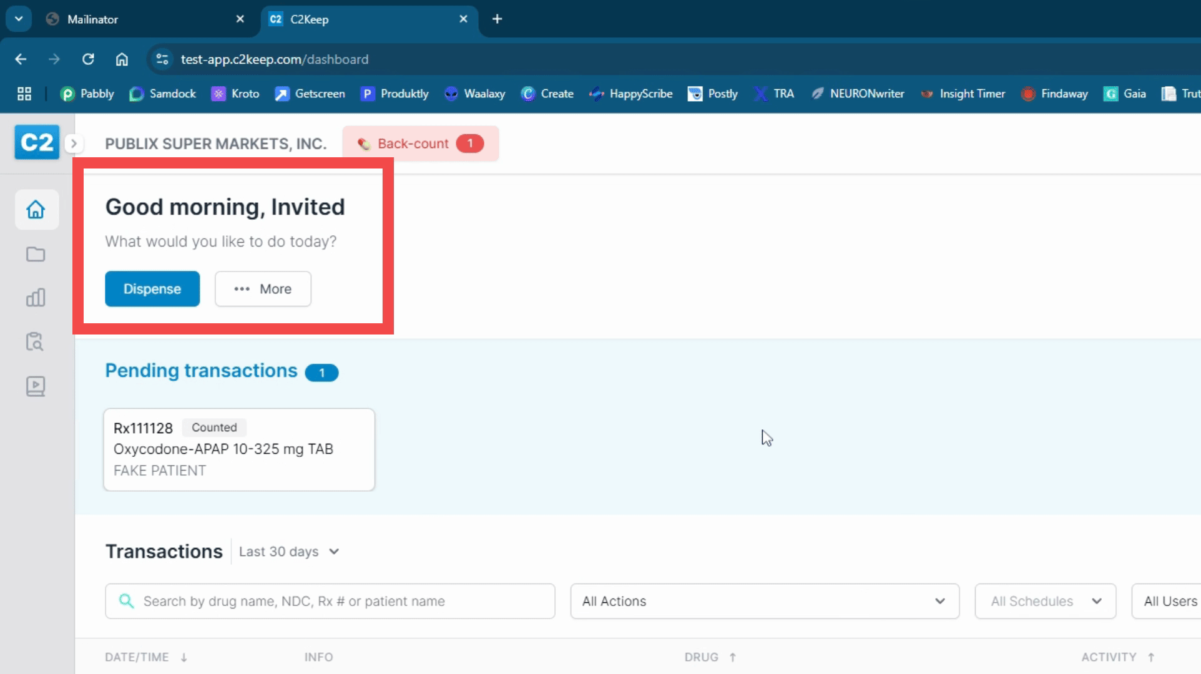Screen dimensions: 1201x674
Task: Open the Samdock bookmark
Action: pyautogui.click(x=163, y=94)
